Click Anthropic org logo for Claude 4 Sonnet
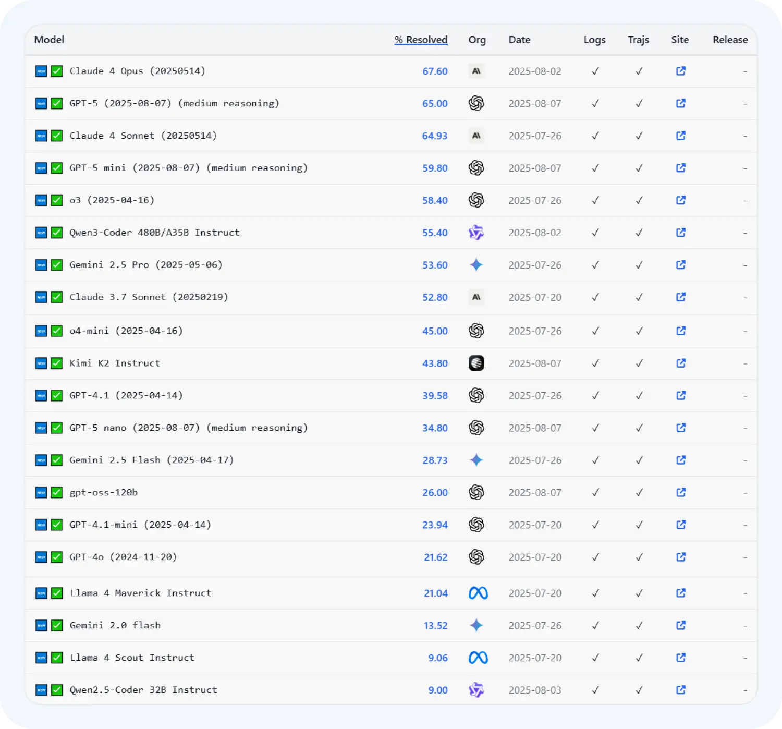 pyautogui.click(x=476, y=136)
